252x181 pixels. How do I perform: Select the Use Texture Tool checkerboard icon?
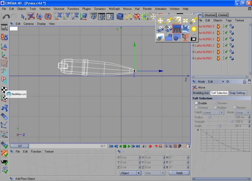tap(4, 89)
